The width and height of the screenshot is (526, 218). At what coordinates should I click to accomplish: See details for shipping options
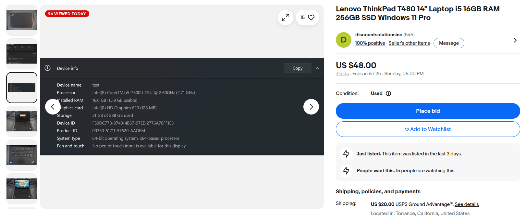(467, 204)
